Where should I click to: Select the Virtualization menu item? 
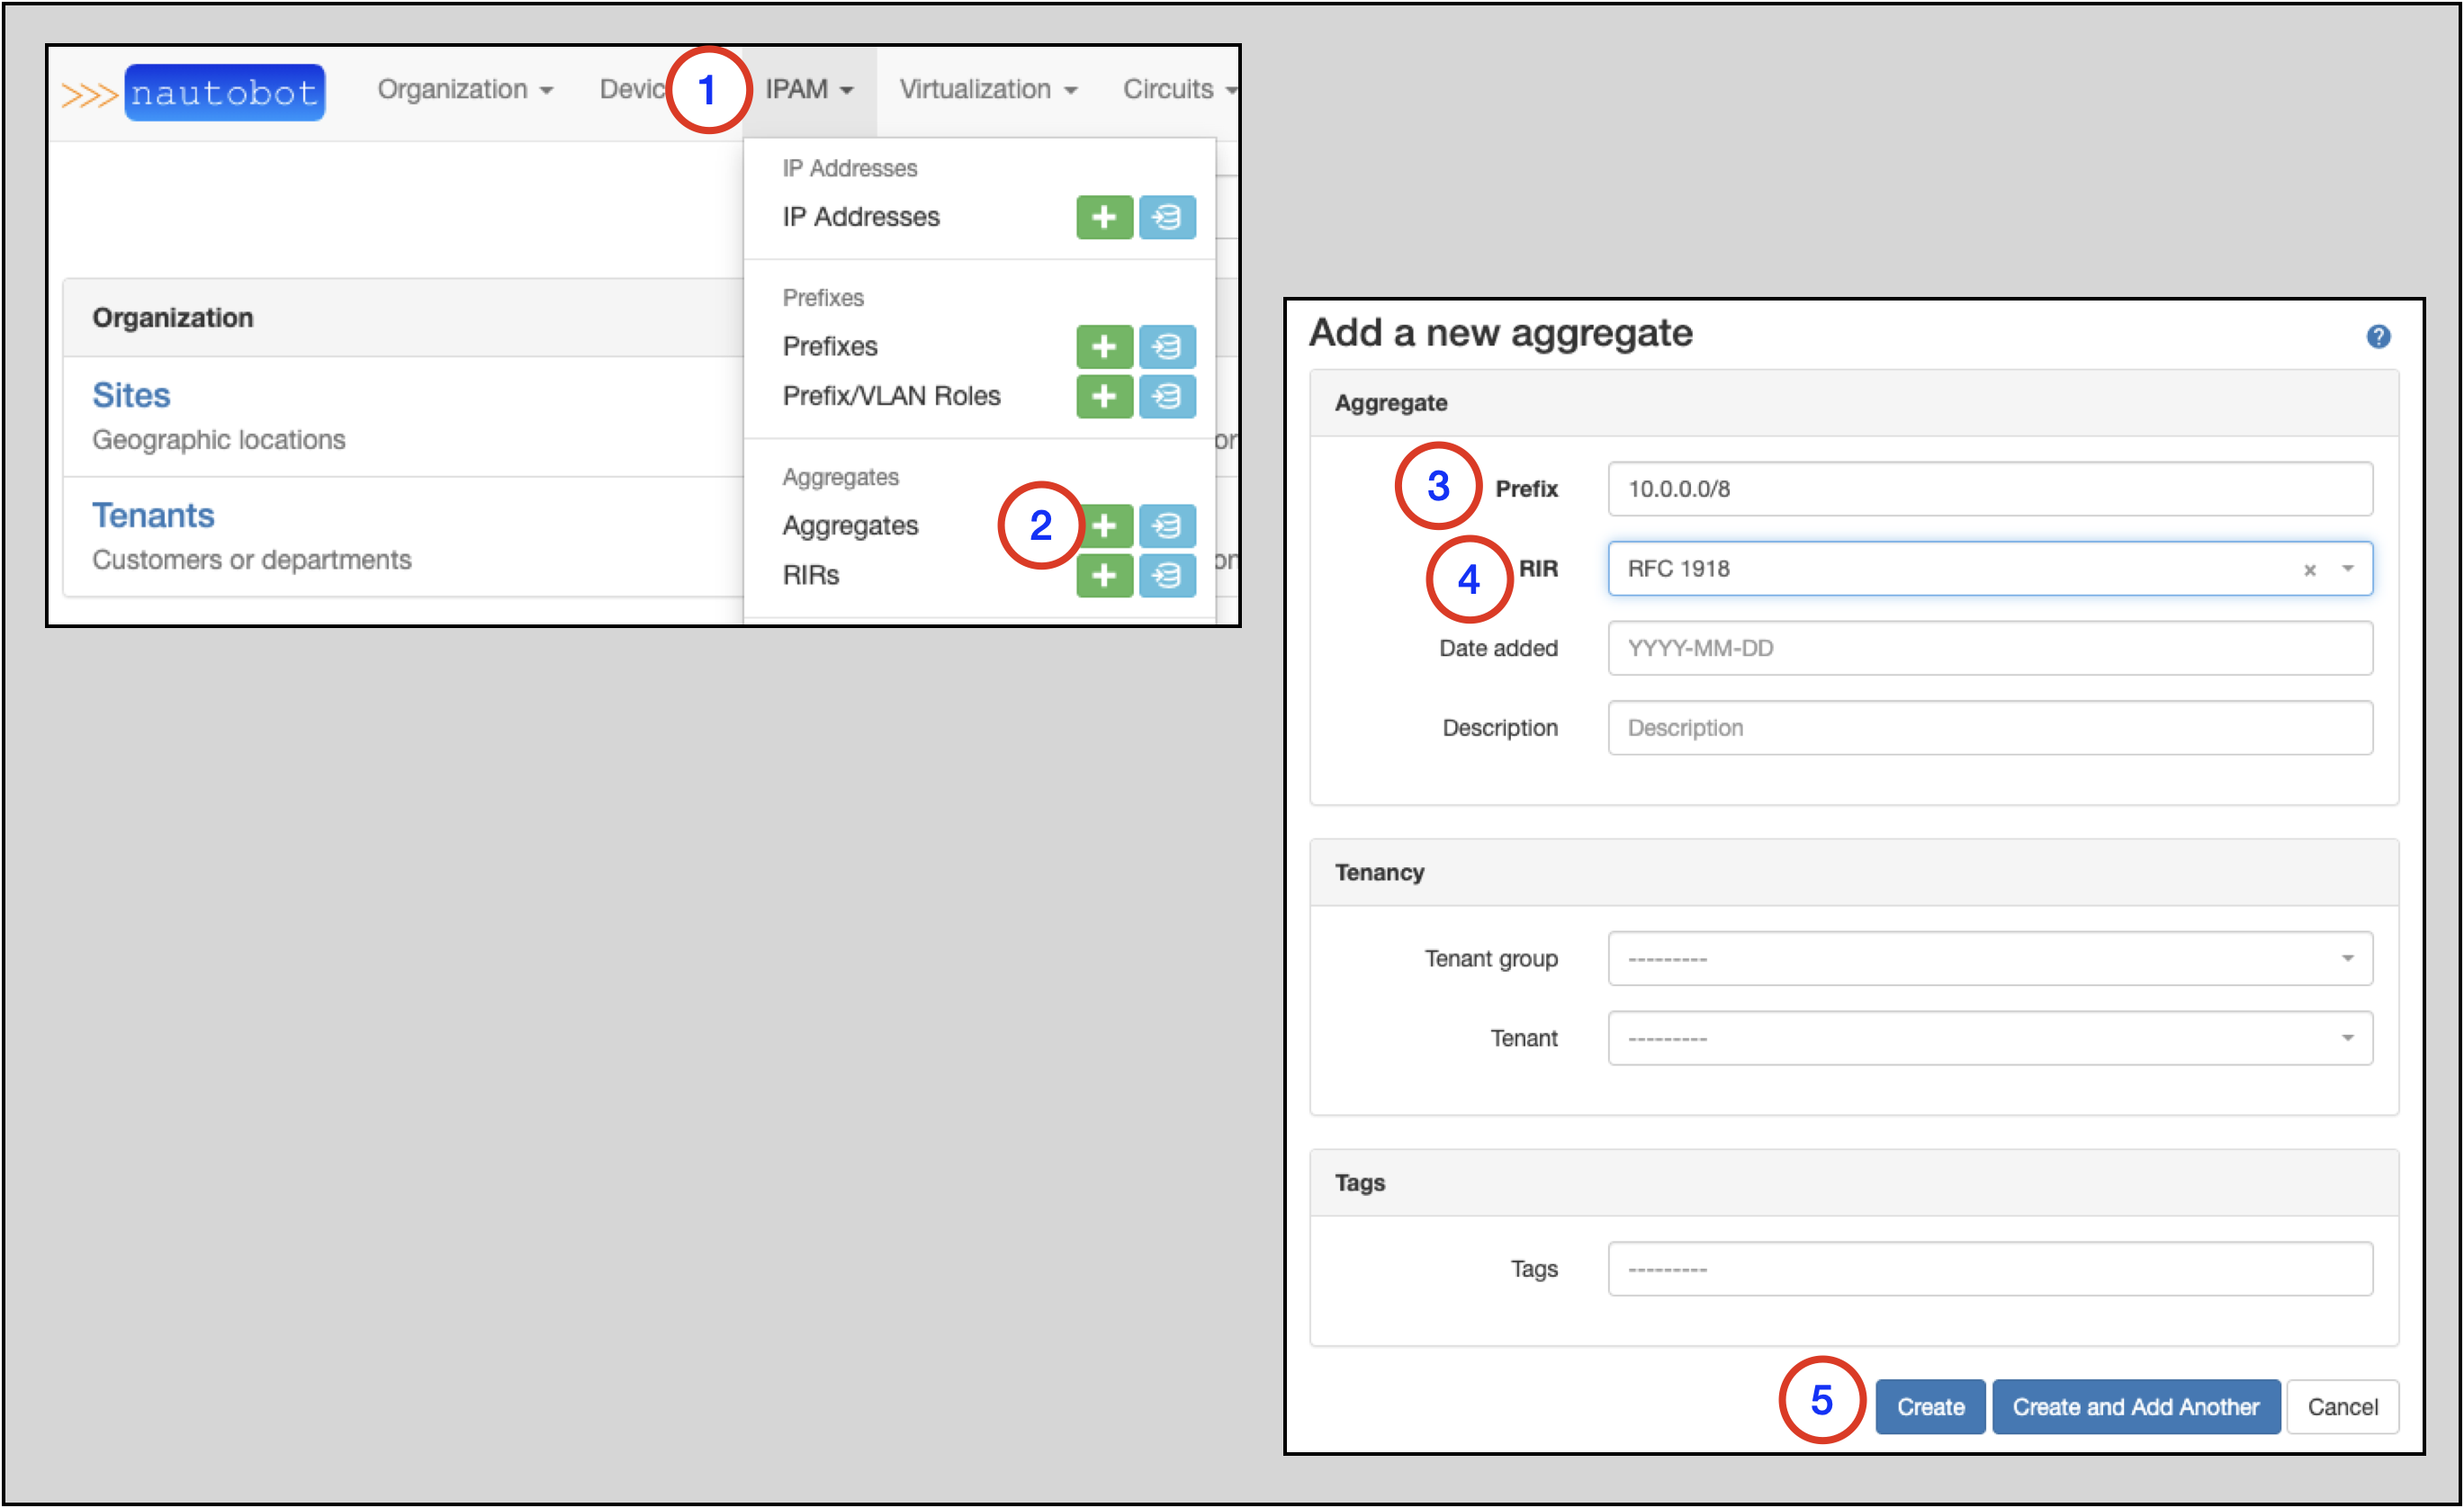982,90
